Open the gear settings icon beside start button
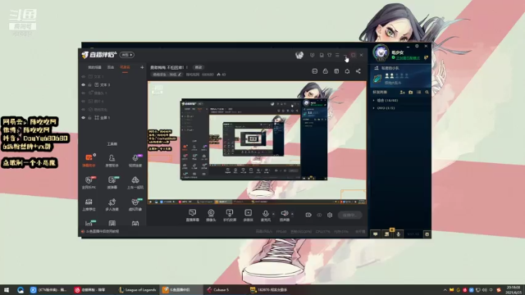 (330, 215)
